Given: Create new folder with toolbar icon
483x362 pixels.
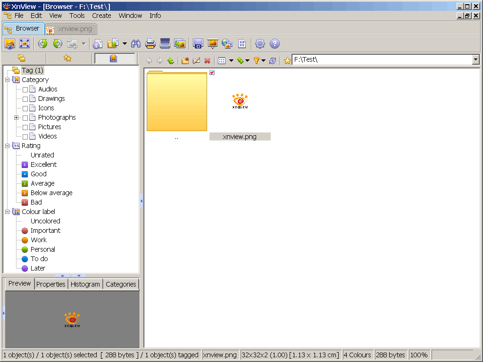Looking at the screenshot, I should [185, 61].
